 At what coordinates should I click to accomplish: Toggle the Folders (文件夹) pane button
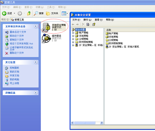(52, 13)
